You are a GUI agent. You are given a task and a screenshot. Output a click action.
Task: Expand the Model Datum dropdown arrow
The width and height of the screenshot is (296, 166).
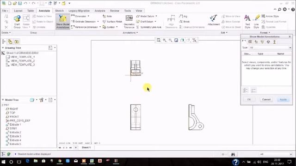[156, 16]
